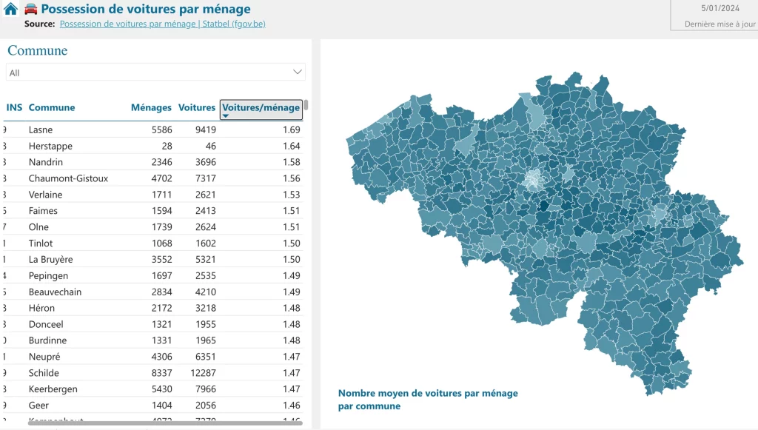
Task: Click the sort arrow under Voitures/ménage header
Action: tap(226, 116)
